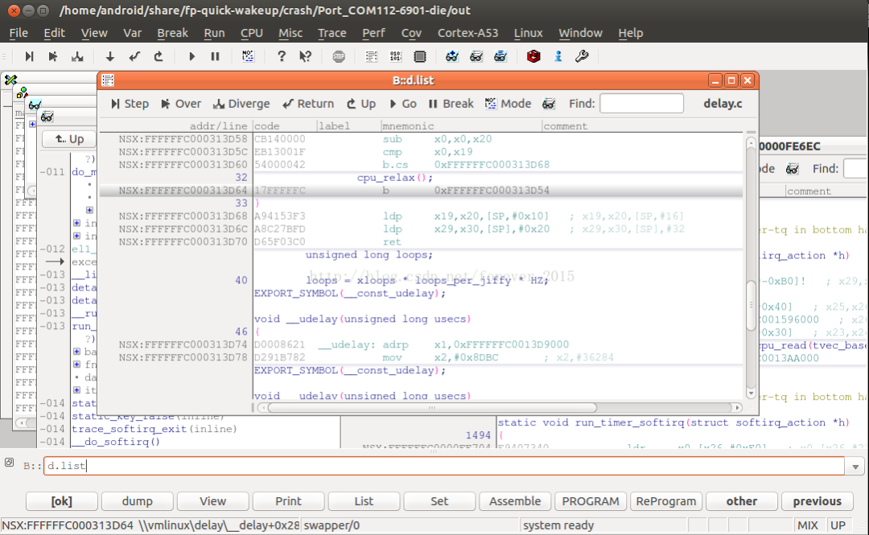Screen dimensions: 869x535
Task: Click Over button in d.list window
Action: tap(181, 104)
